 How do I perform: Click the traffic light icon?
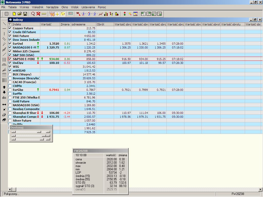(x=125, y=14)
